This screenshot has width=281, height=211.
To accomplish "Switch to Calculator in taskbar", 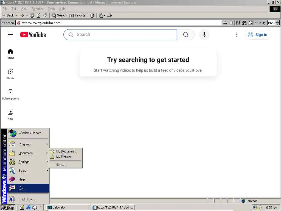I will (68, 207).
